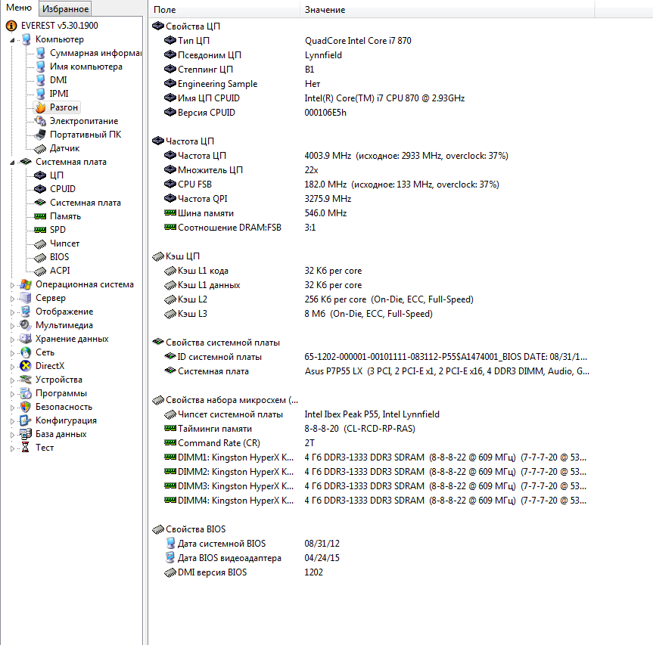
Task: Expand the Сеть tree node
Action: tap(13, 353)
